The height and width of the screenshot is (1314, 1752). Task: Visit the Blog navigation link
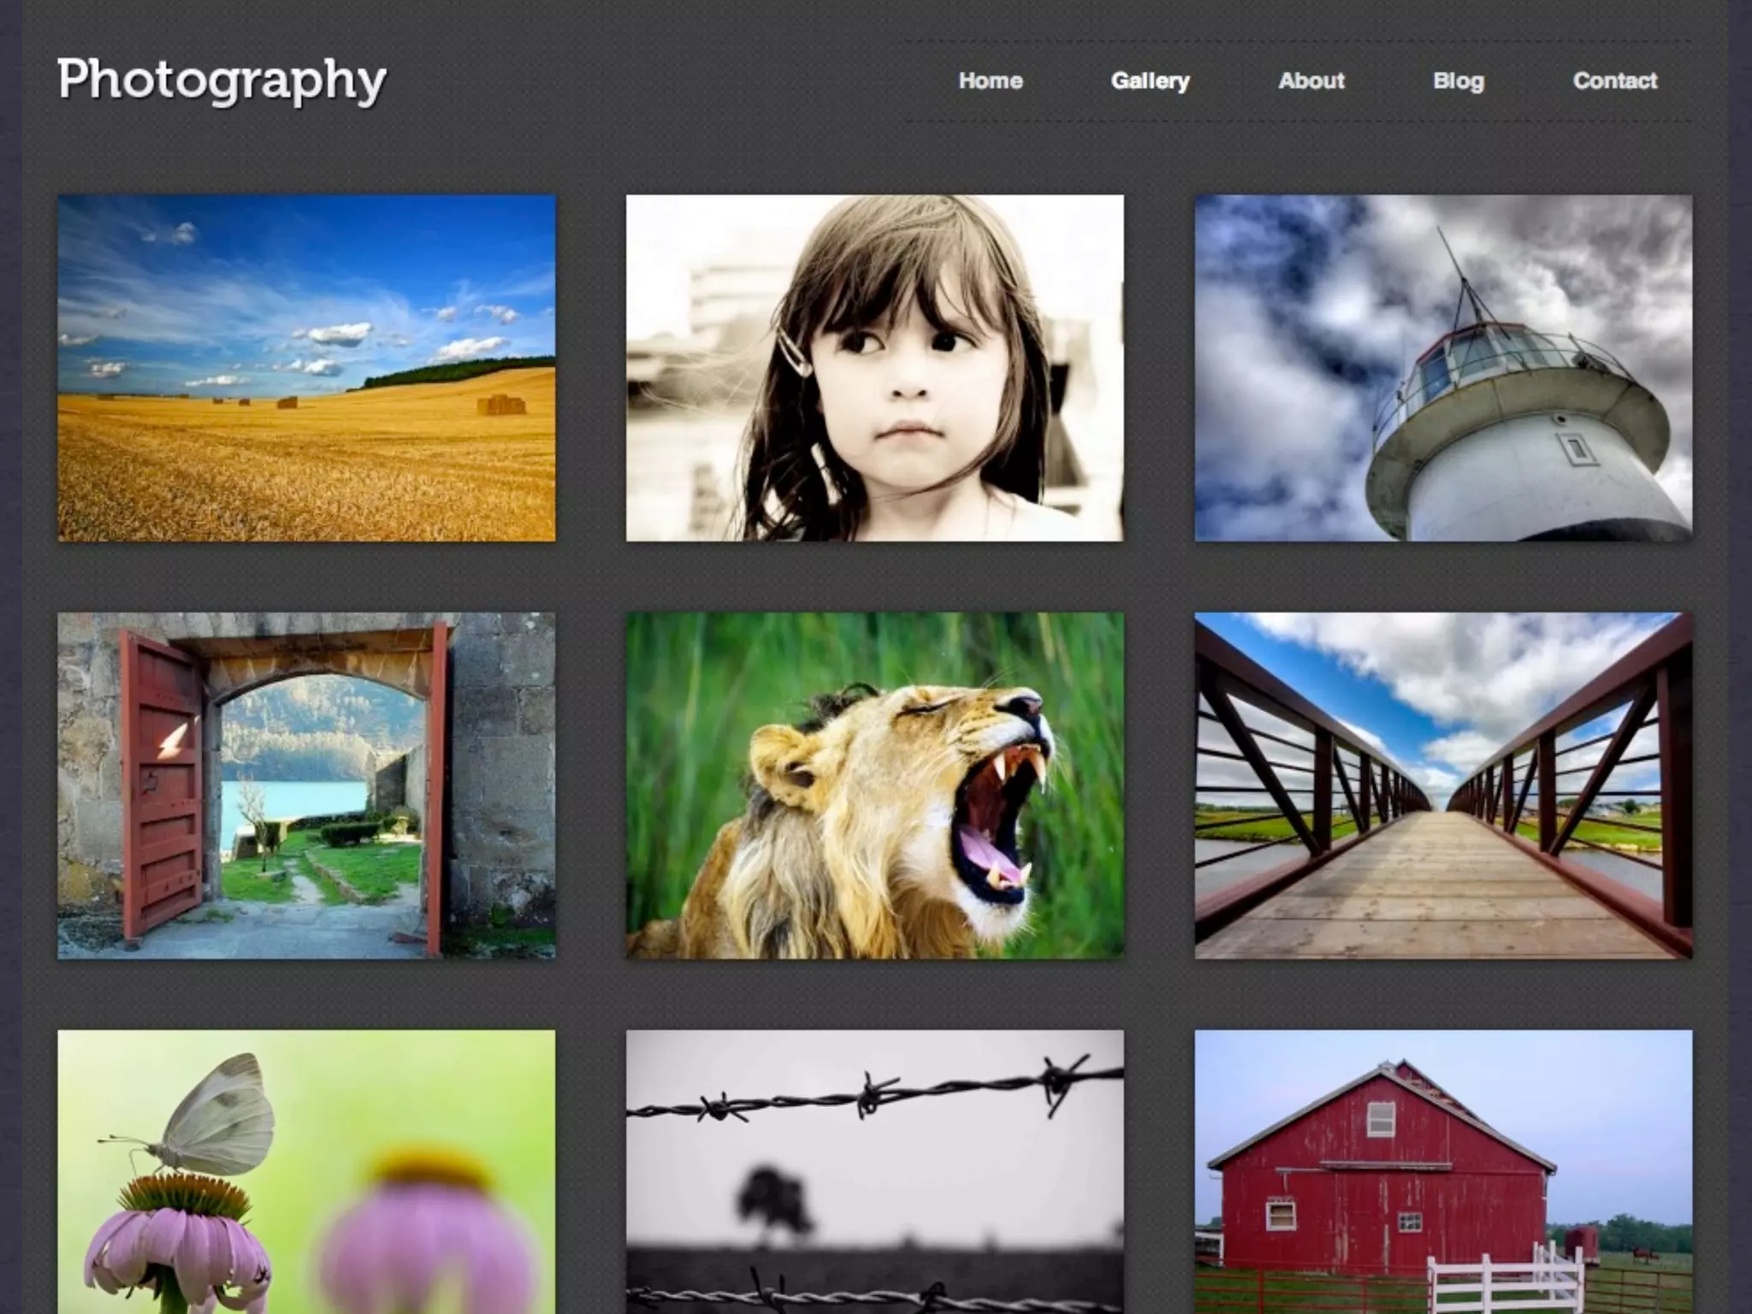pos(1458,81)
